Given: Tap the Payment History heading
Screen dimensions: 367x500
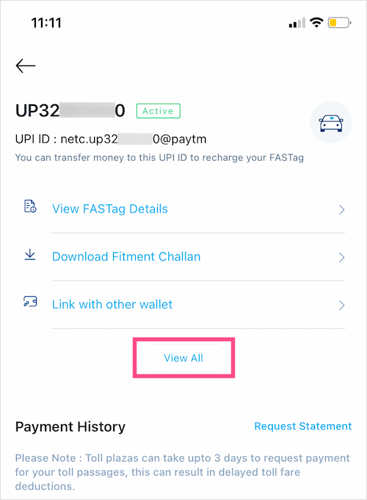Looking at the screenshot, I should tap(70, 426).
